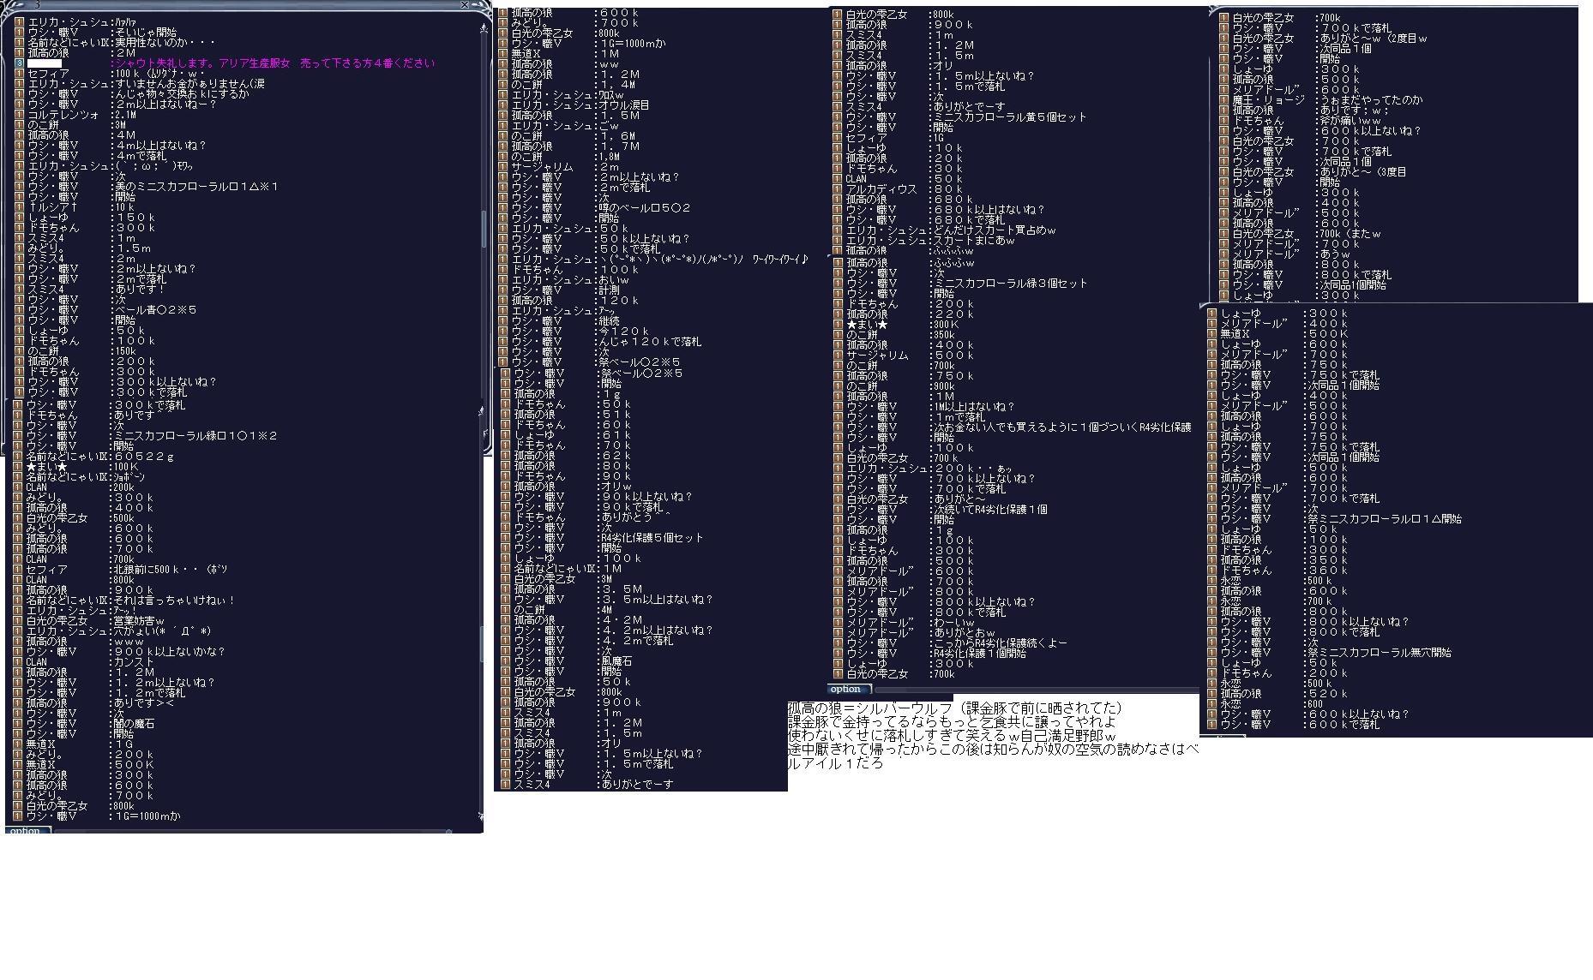The image size is (1593, 980).
Task: Click channel icon next to 名前などにゃいIX 60522g line
Action: 20,457
